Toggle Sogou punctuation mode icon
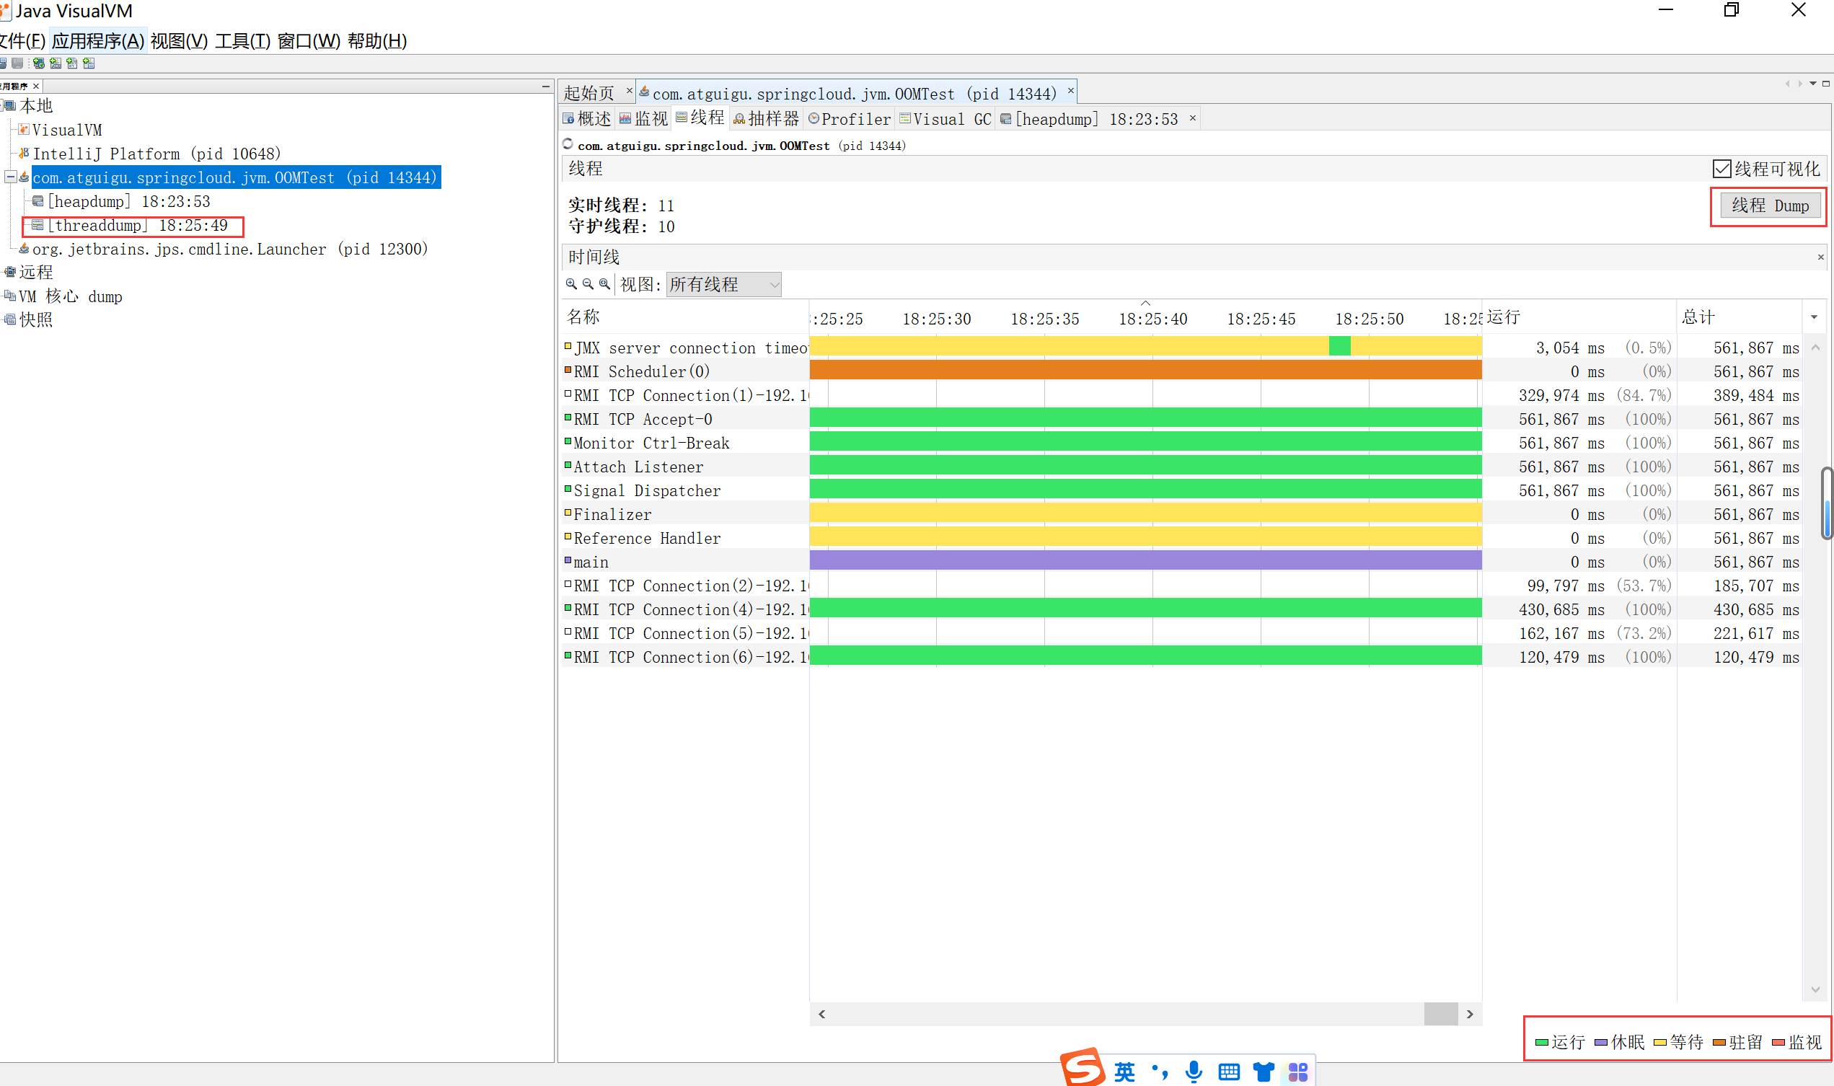This screenshot has width=1834, height=1086. coord(1159,1072)
